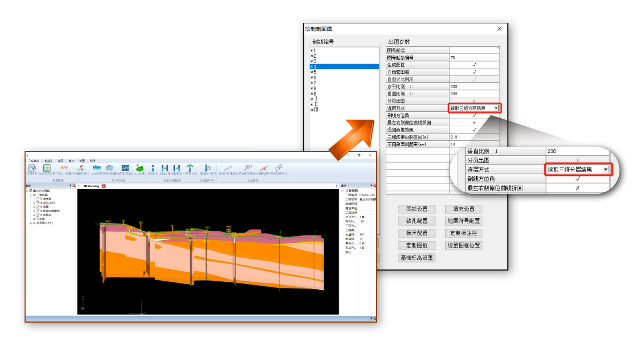Select section line *1 in the list
This screenshot has width=644, height=353.
(x=344, y=50)
